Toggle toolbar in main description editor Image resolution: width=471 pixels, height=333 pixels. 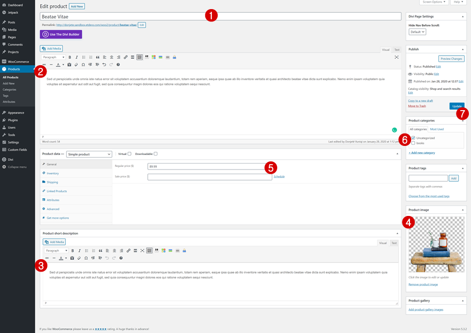click(139, 57)
